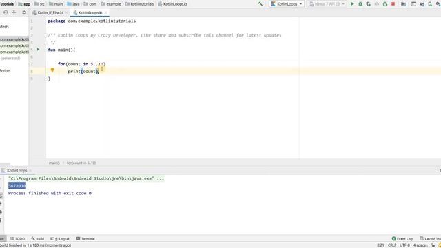Click the Debug bug icon

point(360,4)
